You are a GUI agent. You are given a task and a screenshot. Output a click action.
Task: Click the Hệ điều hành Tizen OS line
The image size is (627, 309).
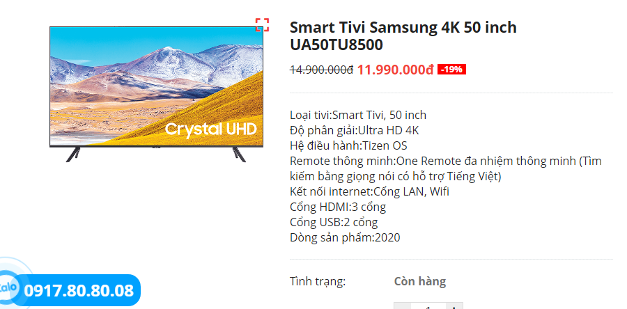(349, 145)
